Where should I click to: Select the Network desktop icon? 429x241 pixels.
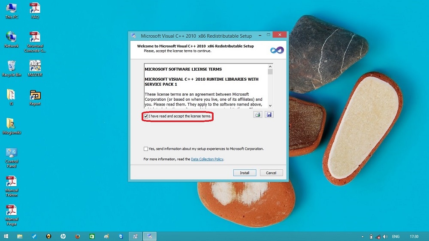[x=12, y=39]
